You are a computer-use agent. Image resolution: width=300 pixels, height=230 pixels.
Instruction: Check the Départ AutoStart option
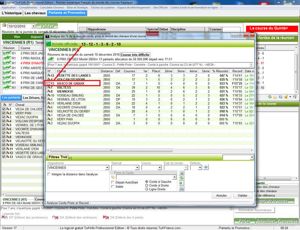click(113, 182)
